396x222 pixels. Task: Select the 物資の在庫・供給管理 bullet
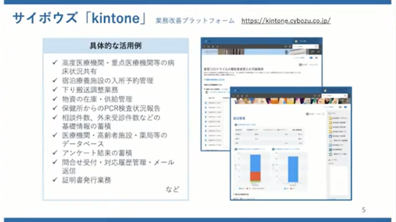pos(97,99)
